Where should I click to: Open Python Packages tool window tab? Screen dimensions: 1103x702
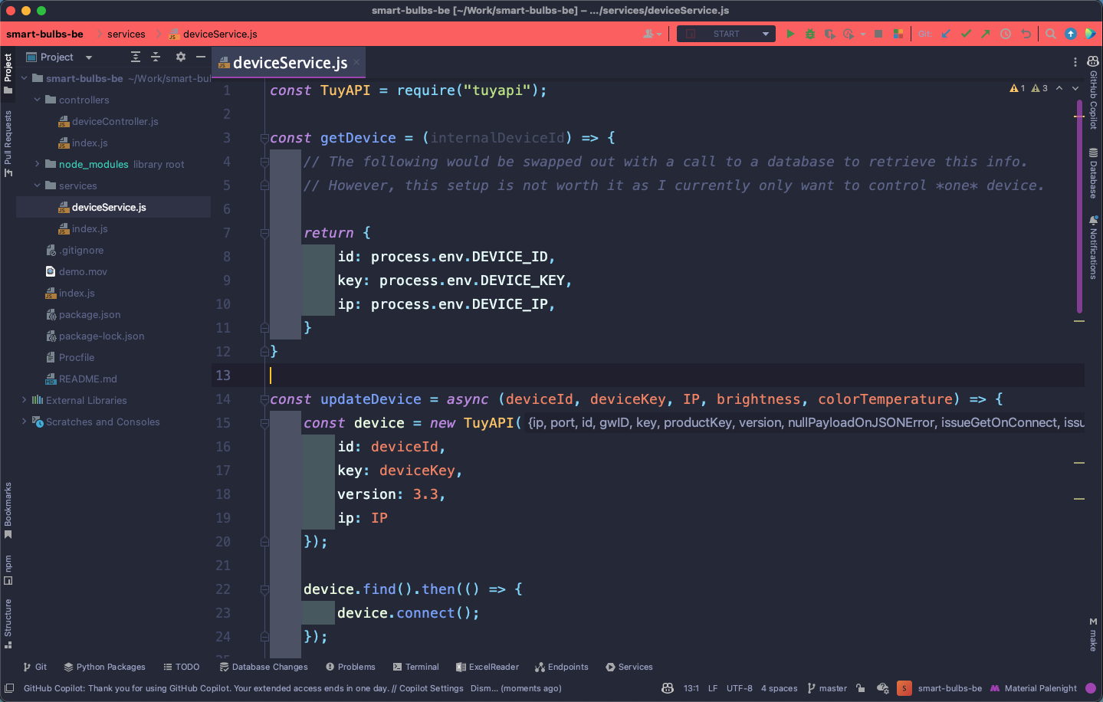104,667
